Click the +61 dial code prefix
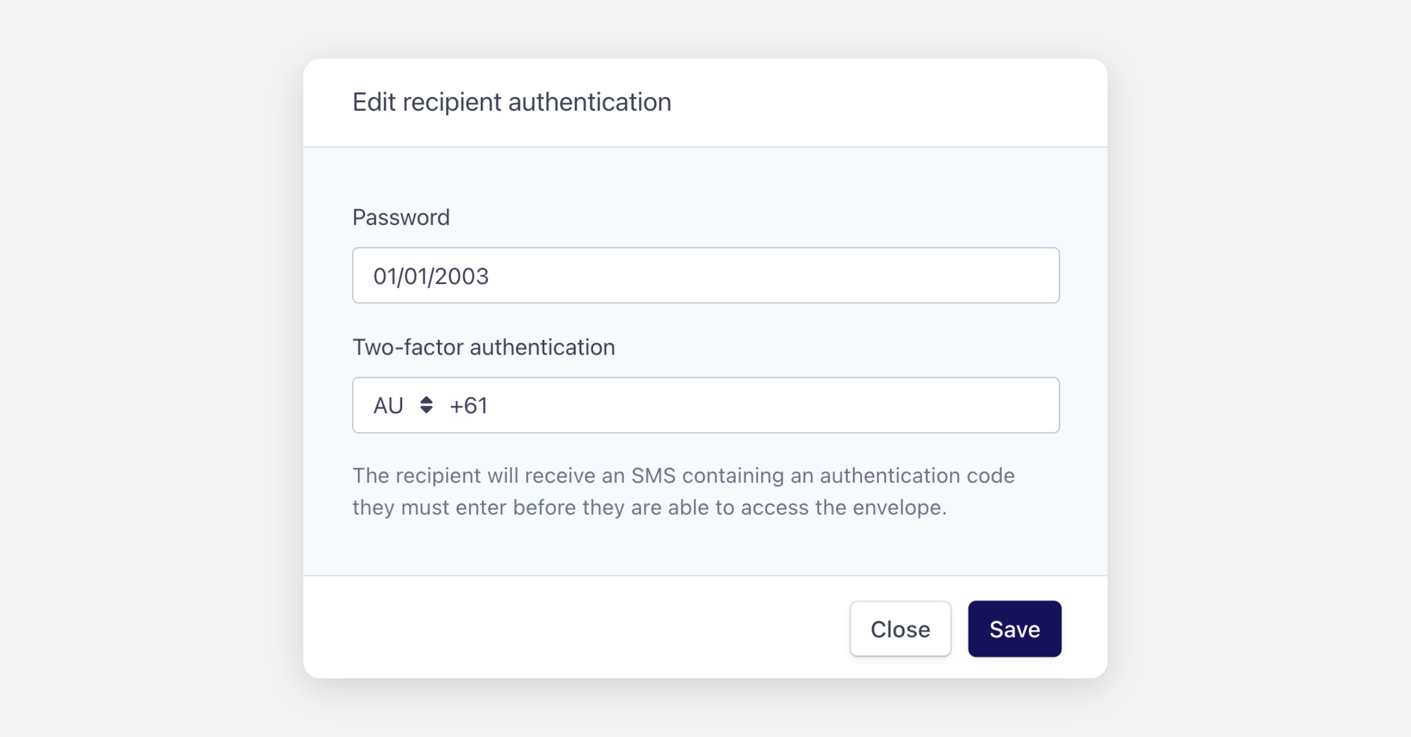The width and height of the screenshot is (1411, 737). (x=469, y=406)
